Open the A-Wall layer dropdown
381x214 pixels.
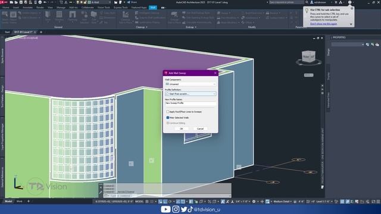point(99,2)
